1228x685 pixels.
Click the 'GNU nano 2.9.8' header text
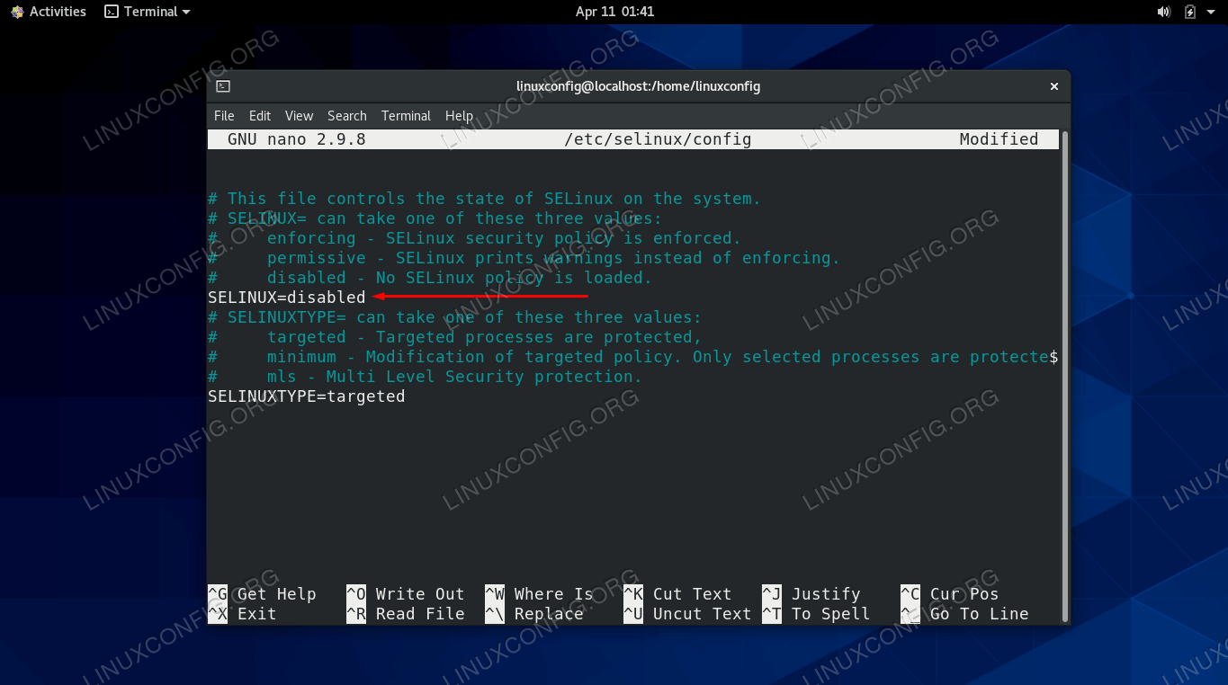[297, 139]
